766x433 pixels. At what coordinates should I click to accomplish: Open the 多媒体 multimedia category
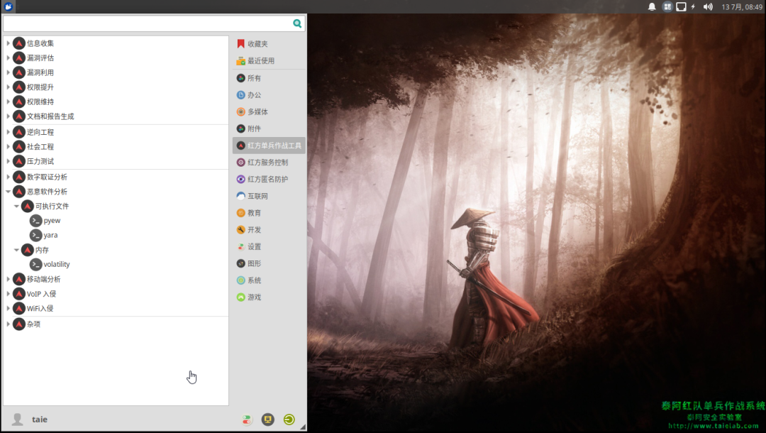(270, 112)
